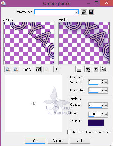Click the Annuler button
The image size is (113, 146).
pos(58,141)
